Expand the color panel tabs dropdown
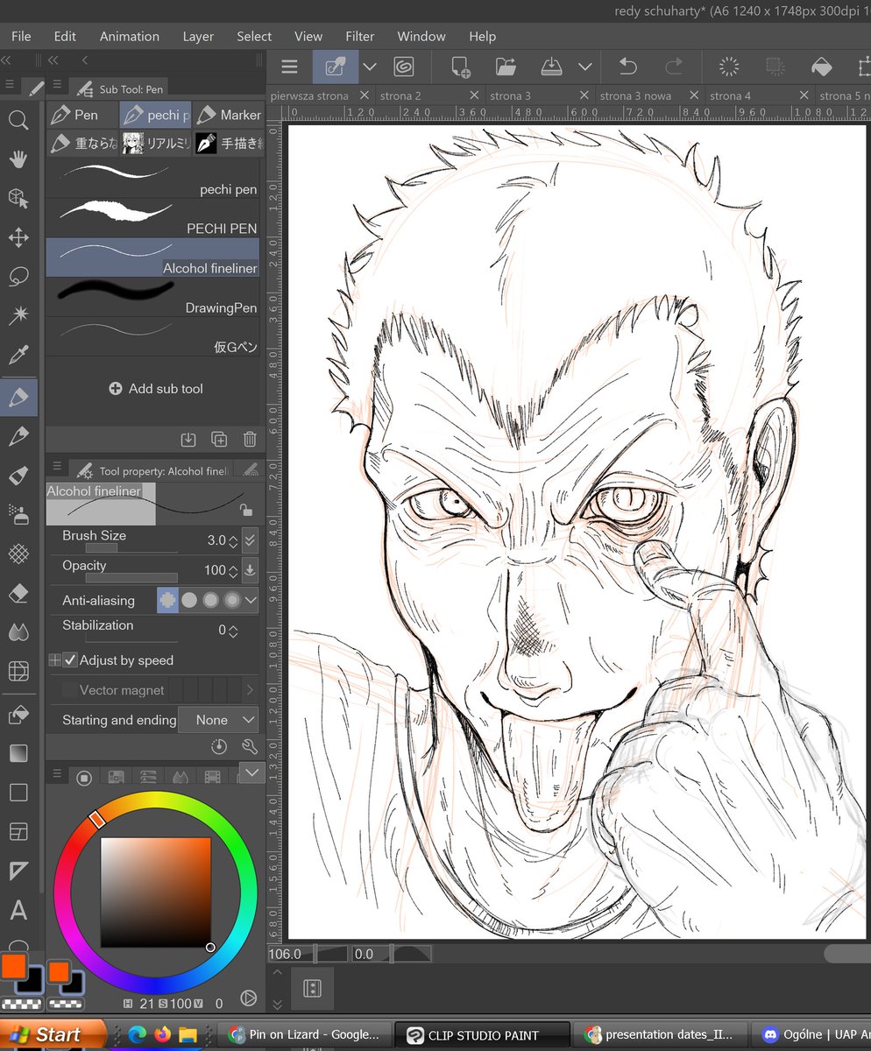871x1051 pixels. [x=251, y=772]
